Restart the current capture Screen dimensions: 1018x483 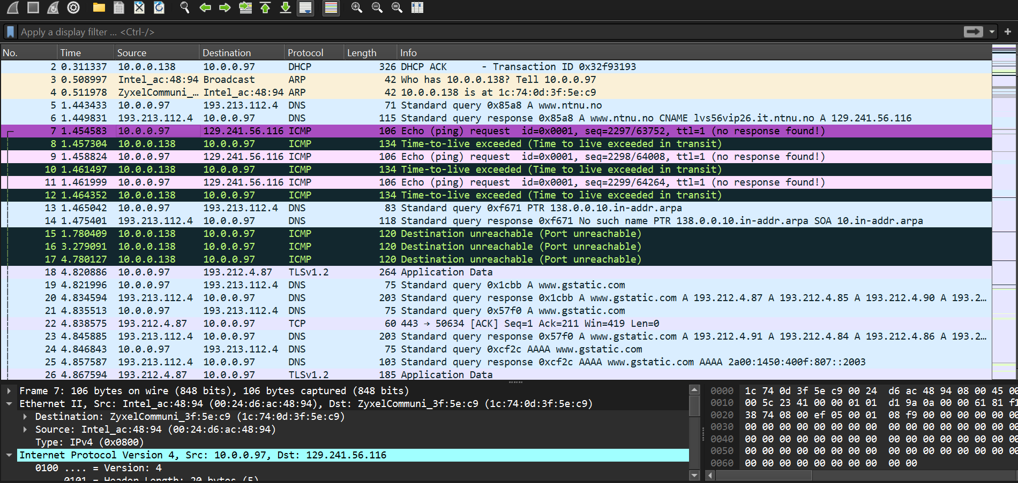pyautogui.click(x=52, y=7)
